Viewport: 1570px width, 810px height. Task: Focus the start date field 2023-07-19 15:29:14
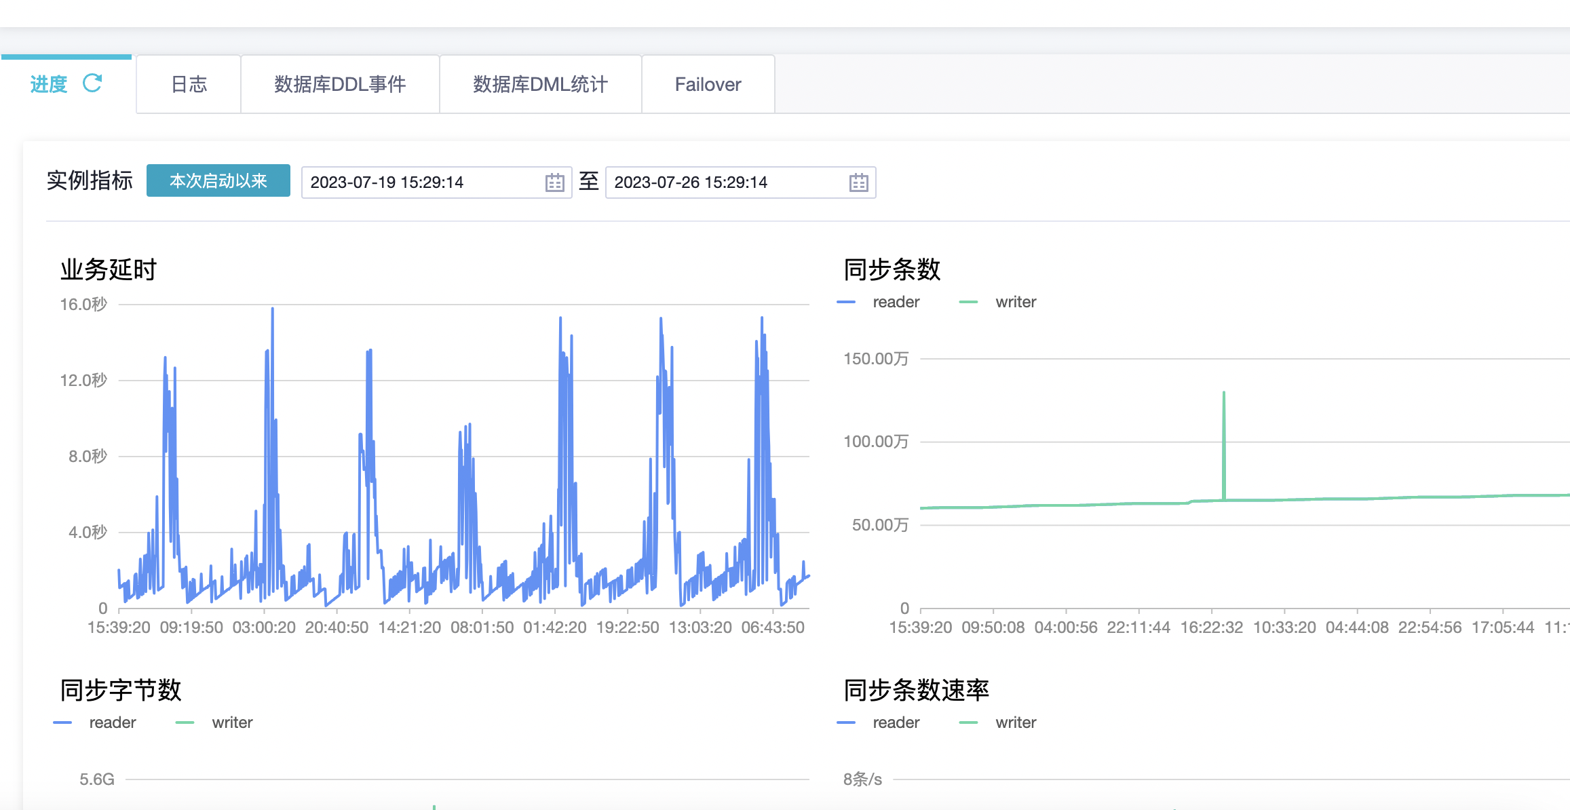pos(436,182)
